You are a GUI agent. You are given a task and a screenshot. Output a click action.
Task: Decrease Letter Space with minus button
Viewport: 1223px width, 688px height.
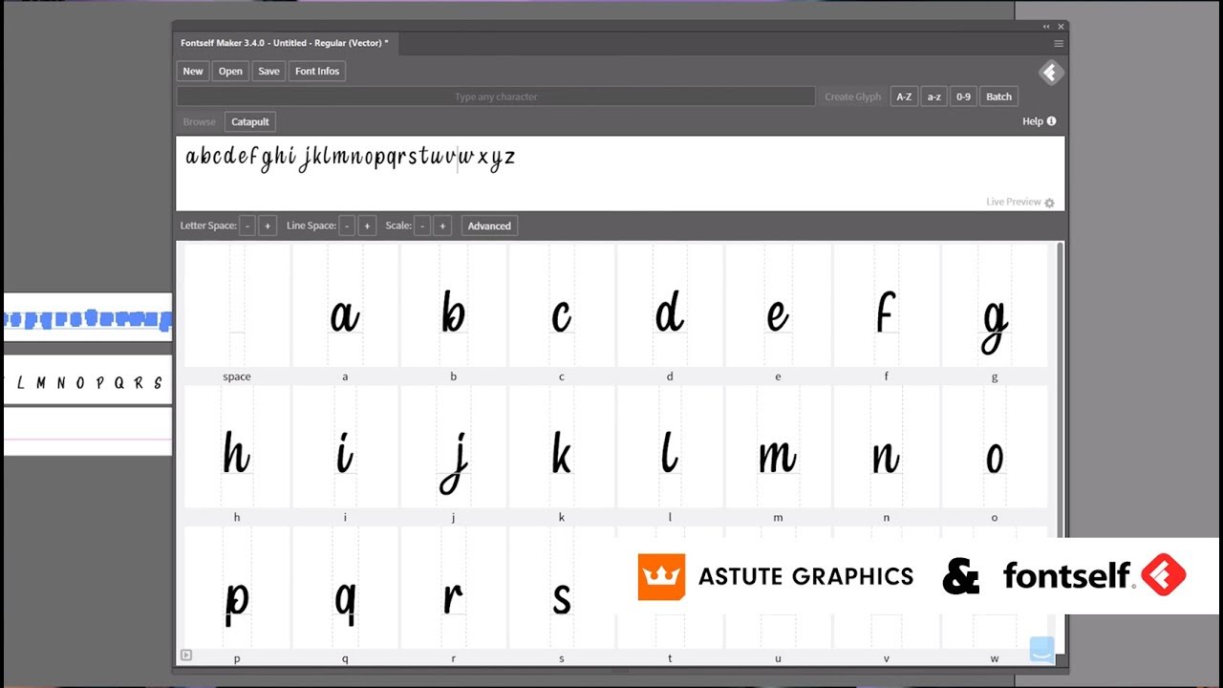coord(247,226)
